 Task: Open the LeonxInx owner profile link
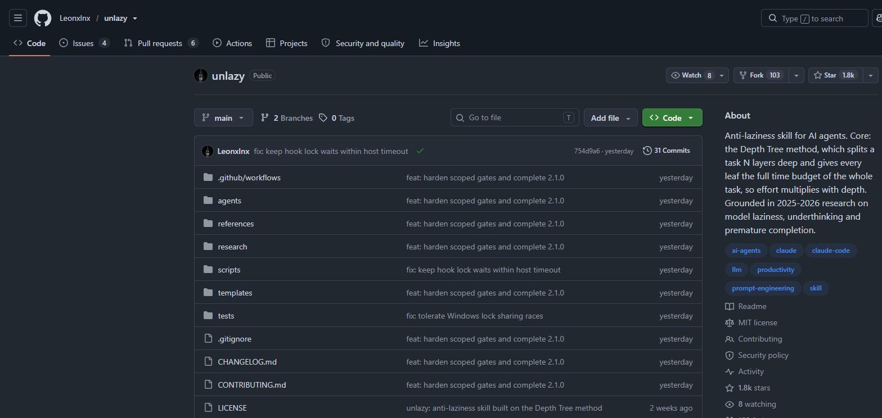(x=75, y=18)
